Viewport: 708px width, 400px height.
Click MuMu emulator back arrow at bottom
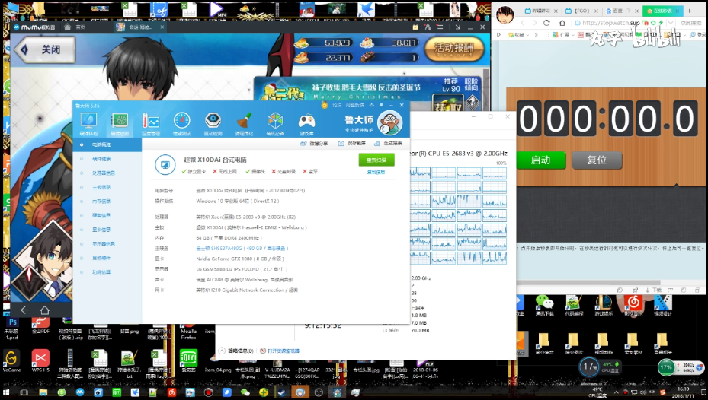coord(24,310)
